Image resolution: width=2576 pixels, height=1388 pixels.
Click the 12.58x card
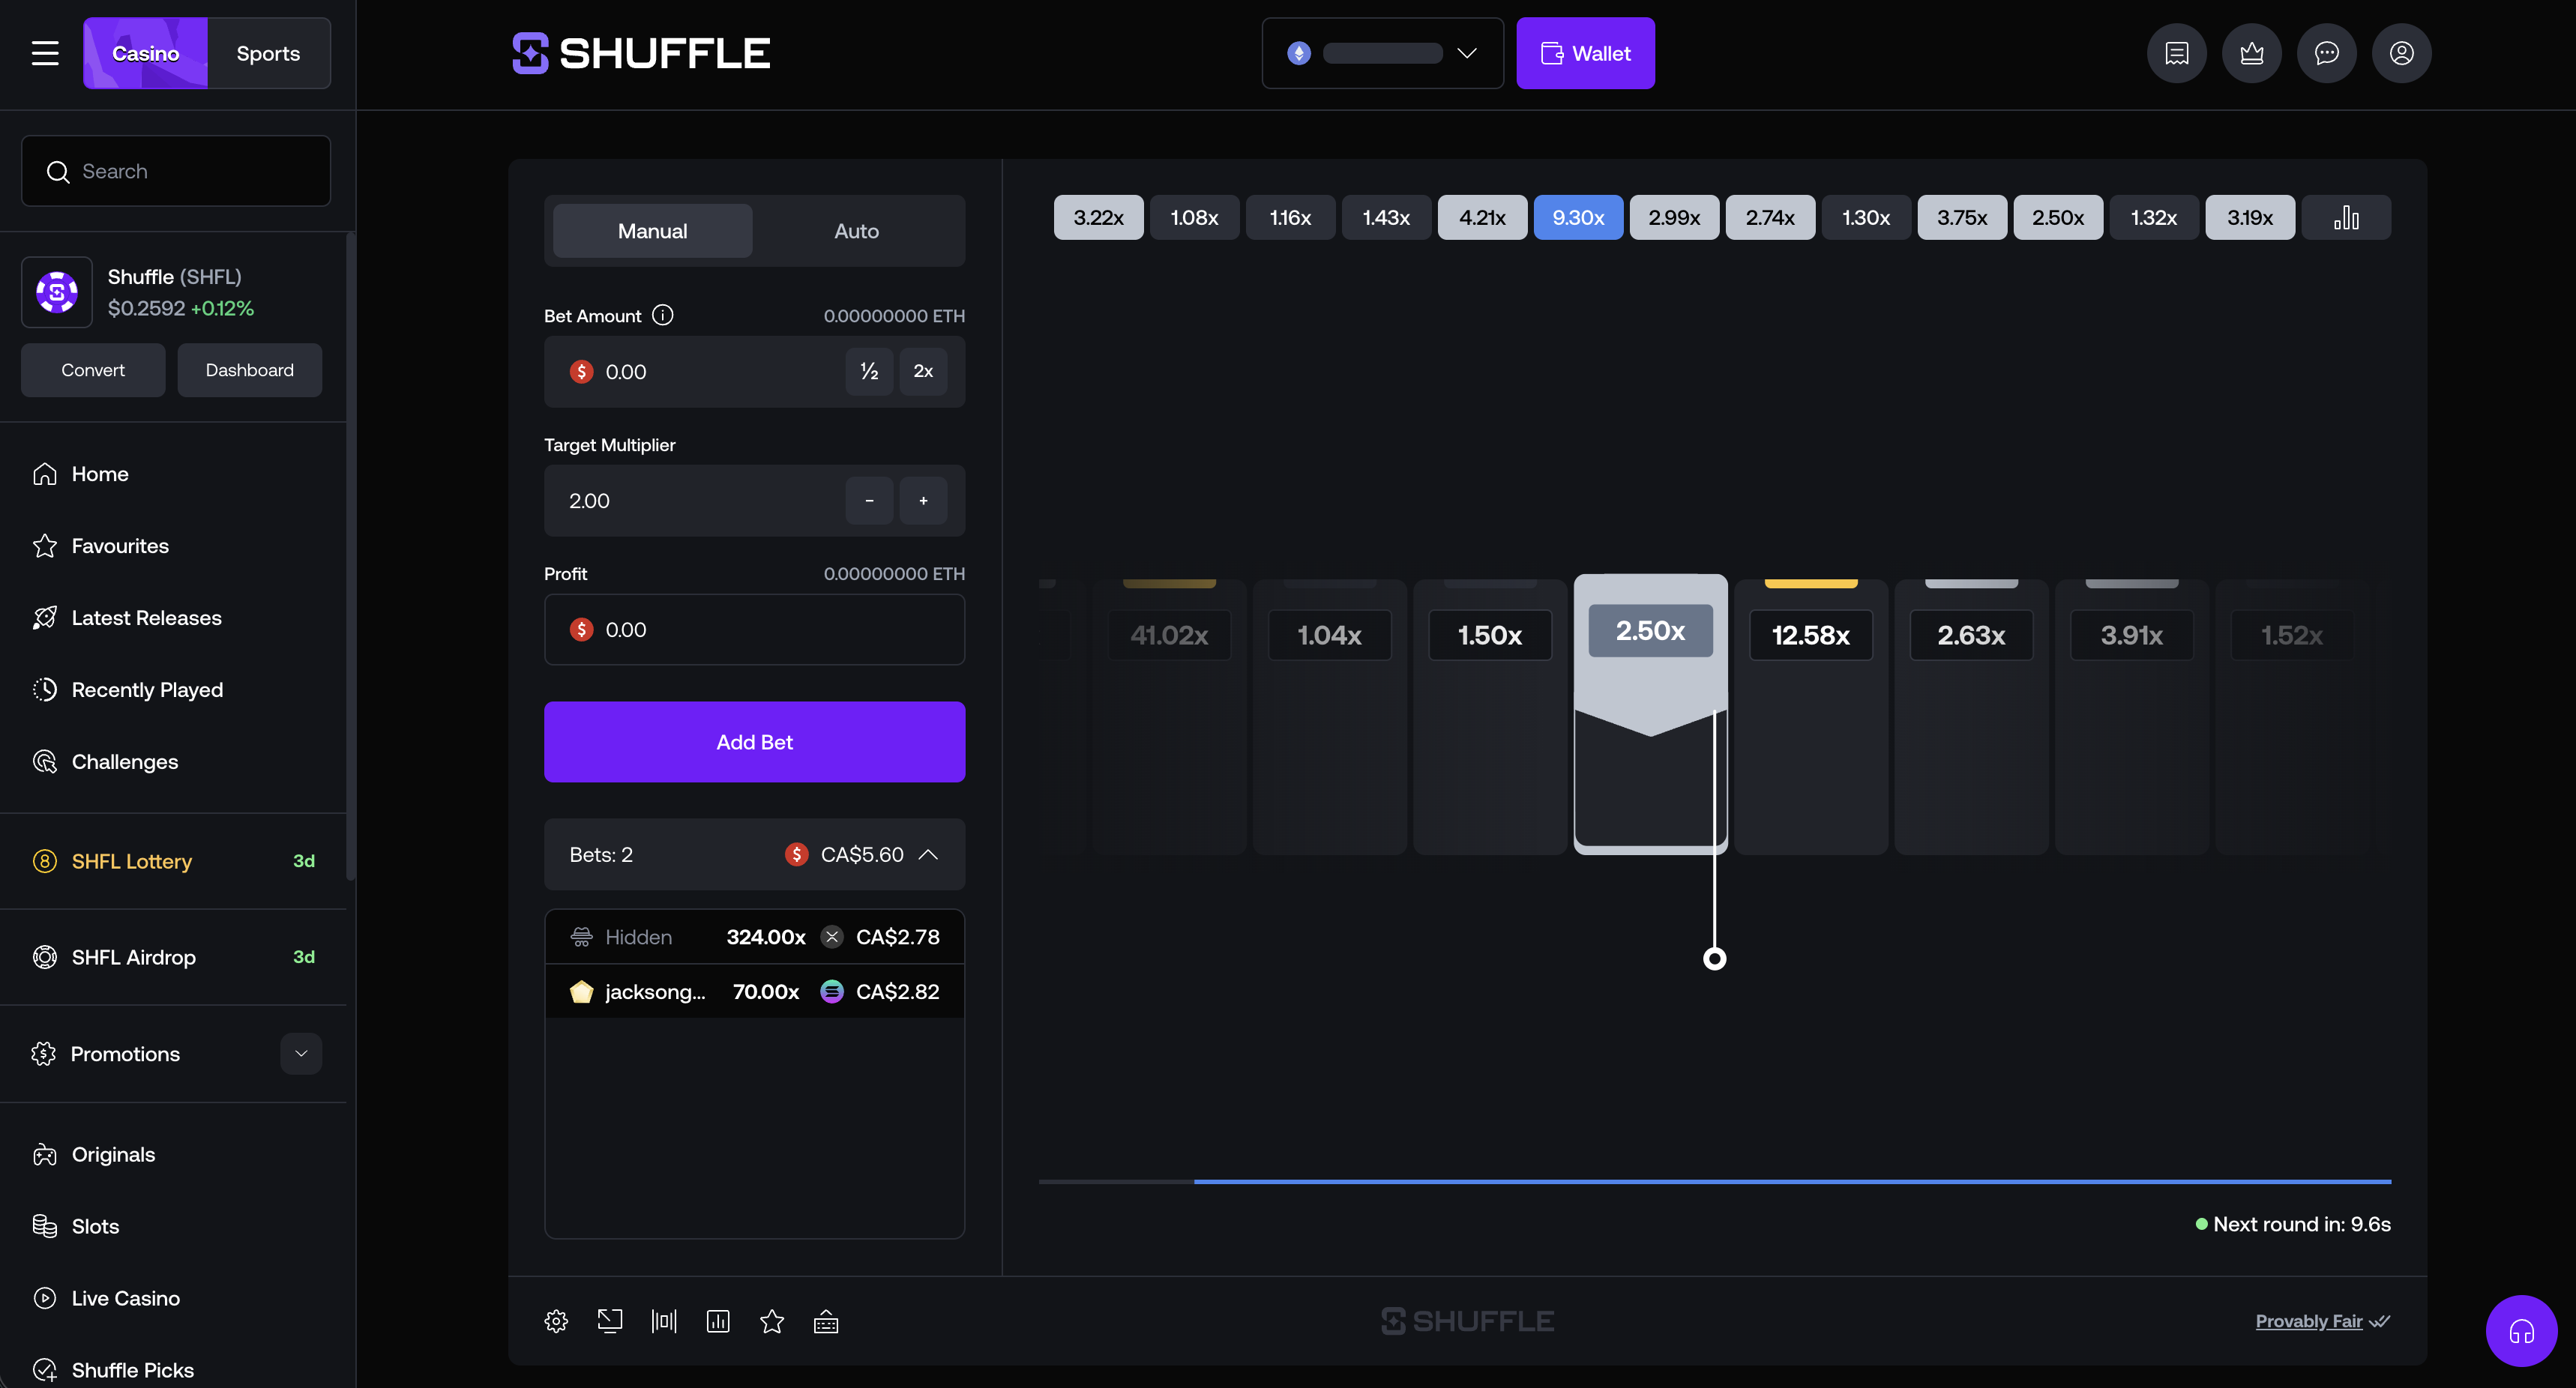(x=1811, y=716)
